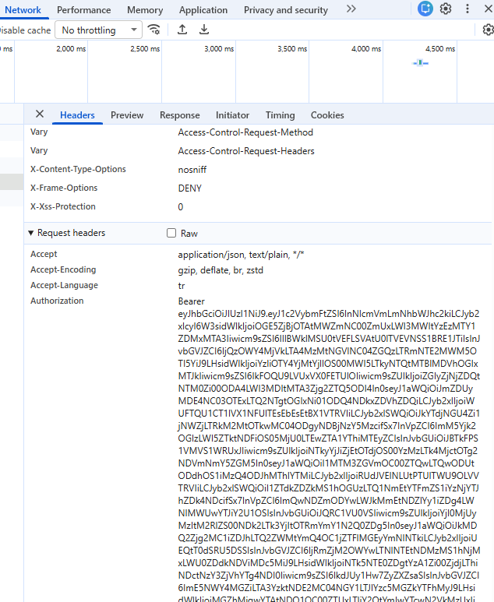Switch to the Performance panel
Screen dimensions: 494x602
click(x=83, y=10)
